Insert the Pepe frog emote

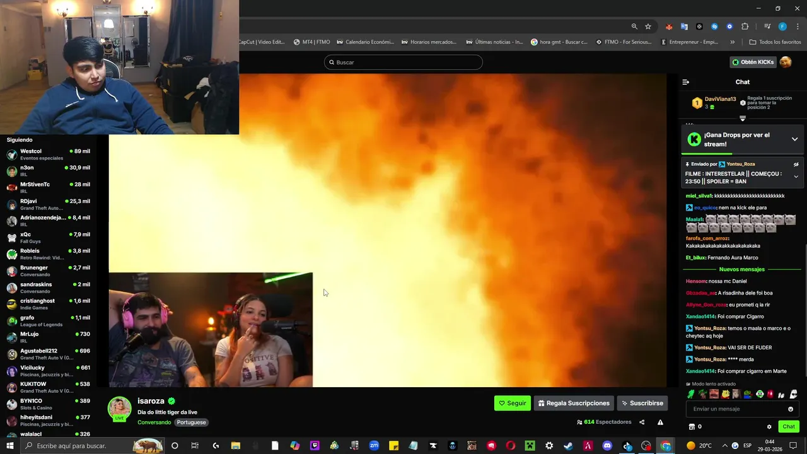(x=748, y=394)
